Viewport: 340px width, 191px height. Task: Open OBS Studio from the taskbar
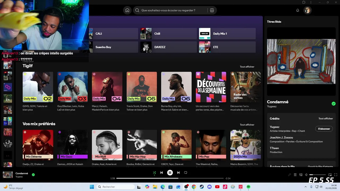(186, 187)
